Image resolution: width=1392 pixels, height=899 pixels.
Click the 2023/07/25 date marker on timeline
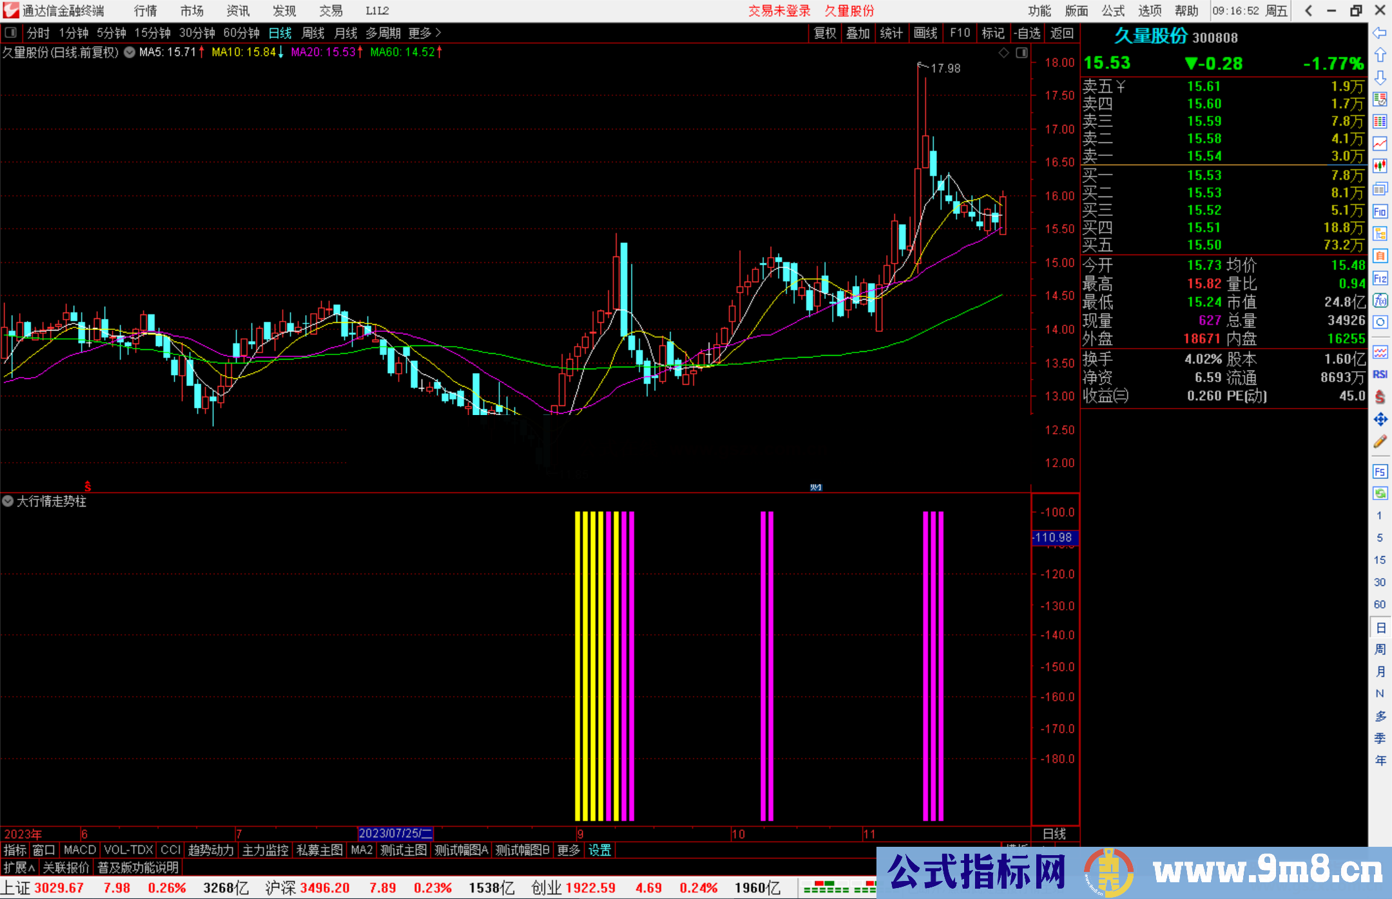[x=394, y=833]
